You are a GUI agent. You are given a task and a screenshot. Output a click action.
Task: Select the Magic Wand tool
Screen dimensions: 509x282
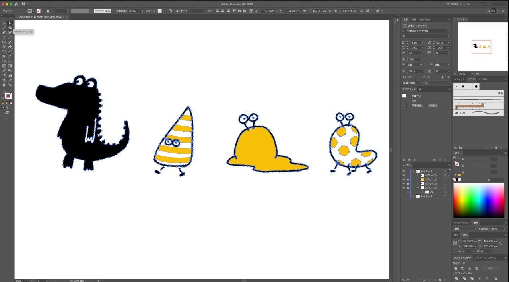click(x=4, y=28)
